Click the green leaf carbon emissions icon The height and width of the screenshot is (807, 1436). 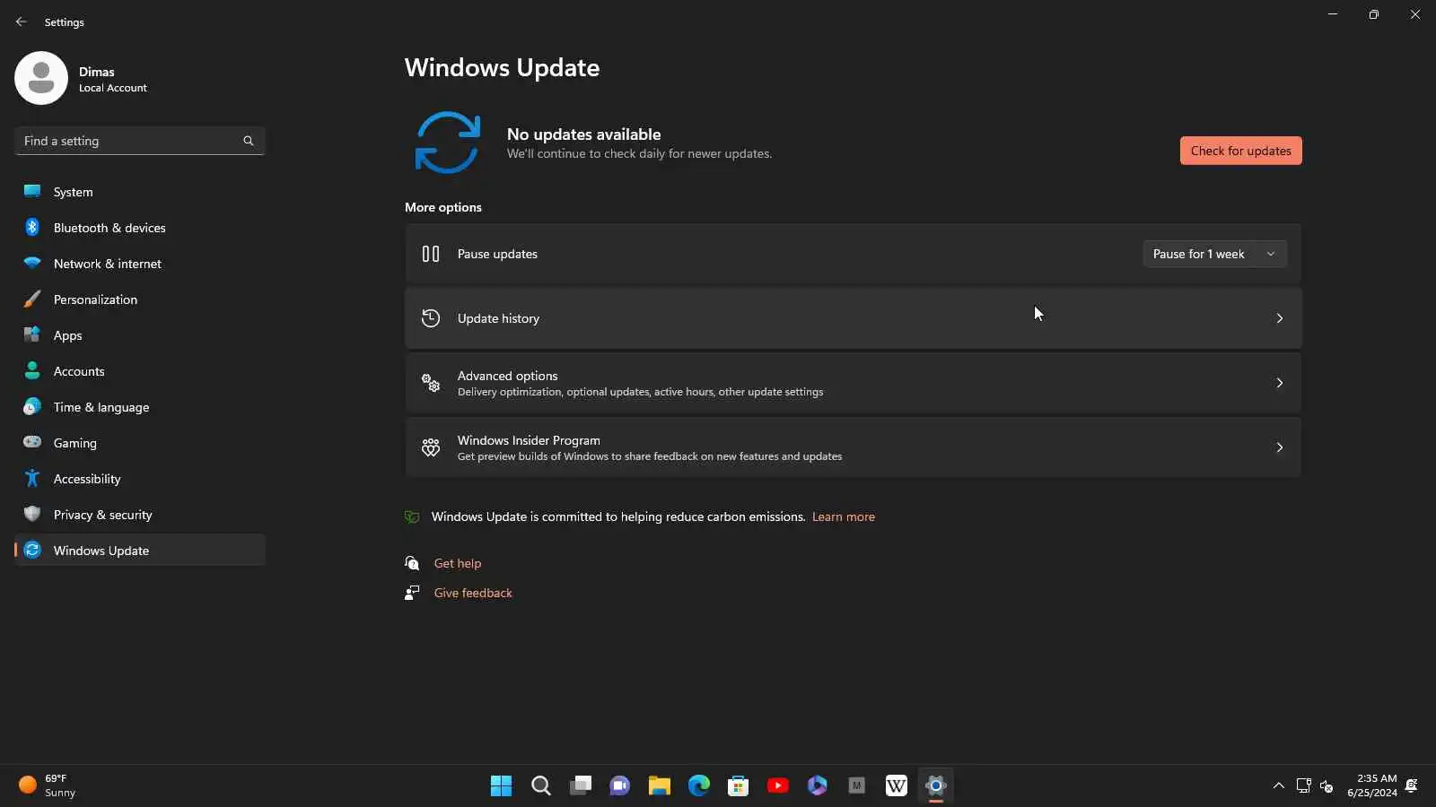[412, 516]
